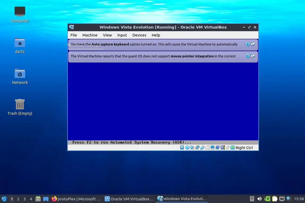305x203 pixels.
Task: Click the keyboard capture green arrow icon
Action: [x=233, y=147]
